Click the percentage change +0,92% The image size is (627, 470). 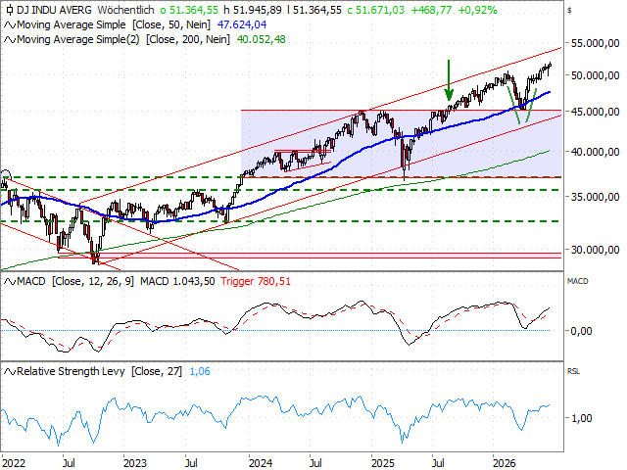(477, 10)
